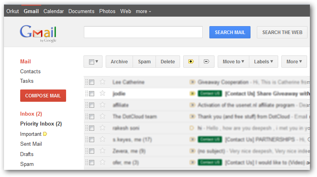Open Sent Mail folder
The image size is (317, 177).
31,144
